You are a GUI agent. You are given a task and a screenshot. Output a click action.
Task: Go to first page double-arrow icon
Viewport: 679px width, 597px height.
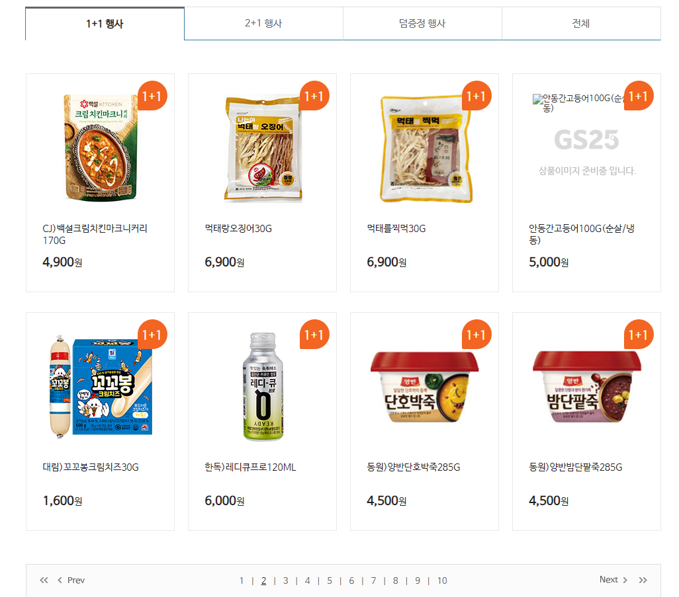pyautogui.click(x=44, y=580)
